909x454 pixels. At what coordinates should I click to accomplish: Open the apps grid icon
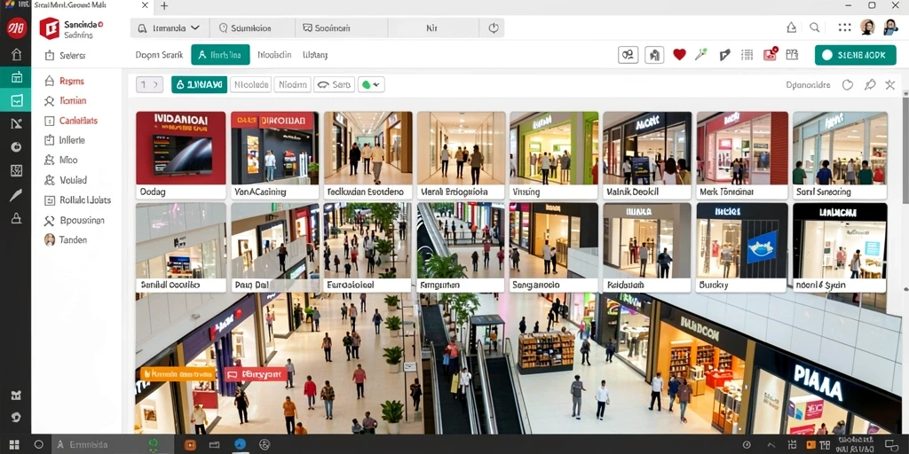point(845,27)
